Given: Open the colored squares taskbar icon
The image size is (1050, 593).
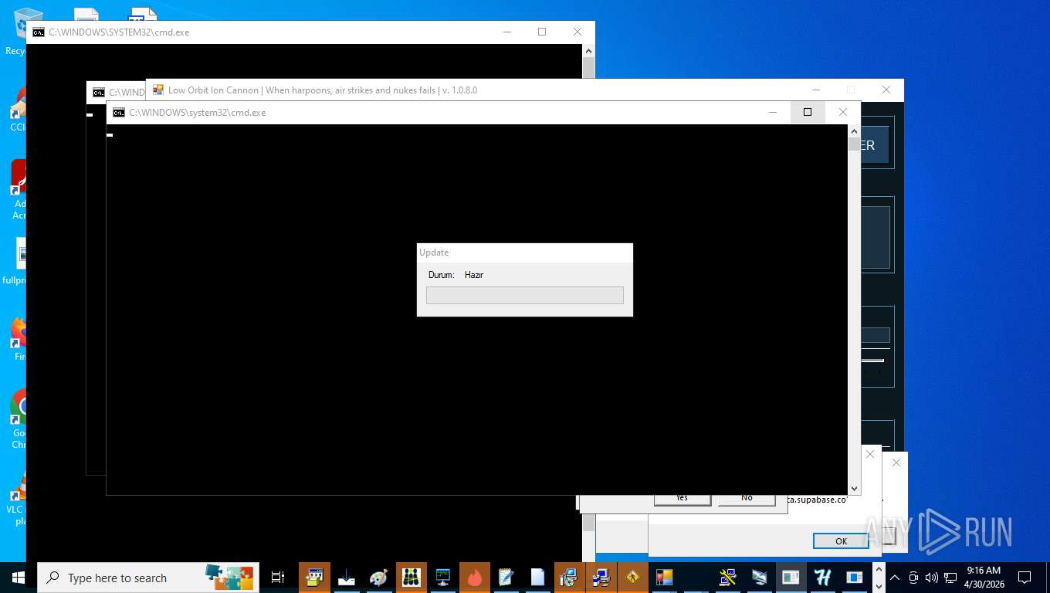Looking at the screenshot, I should click(x=664, y=578).
